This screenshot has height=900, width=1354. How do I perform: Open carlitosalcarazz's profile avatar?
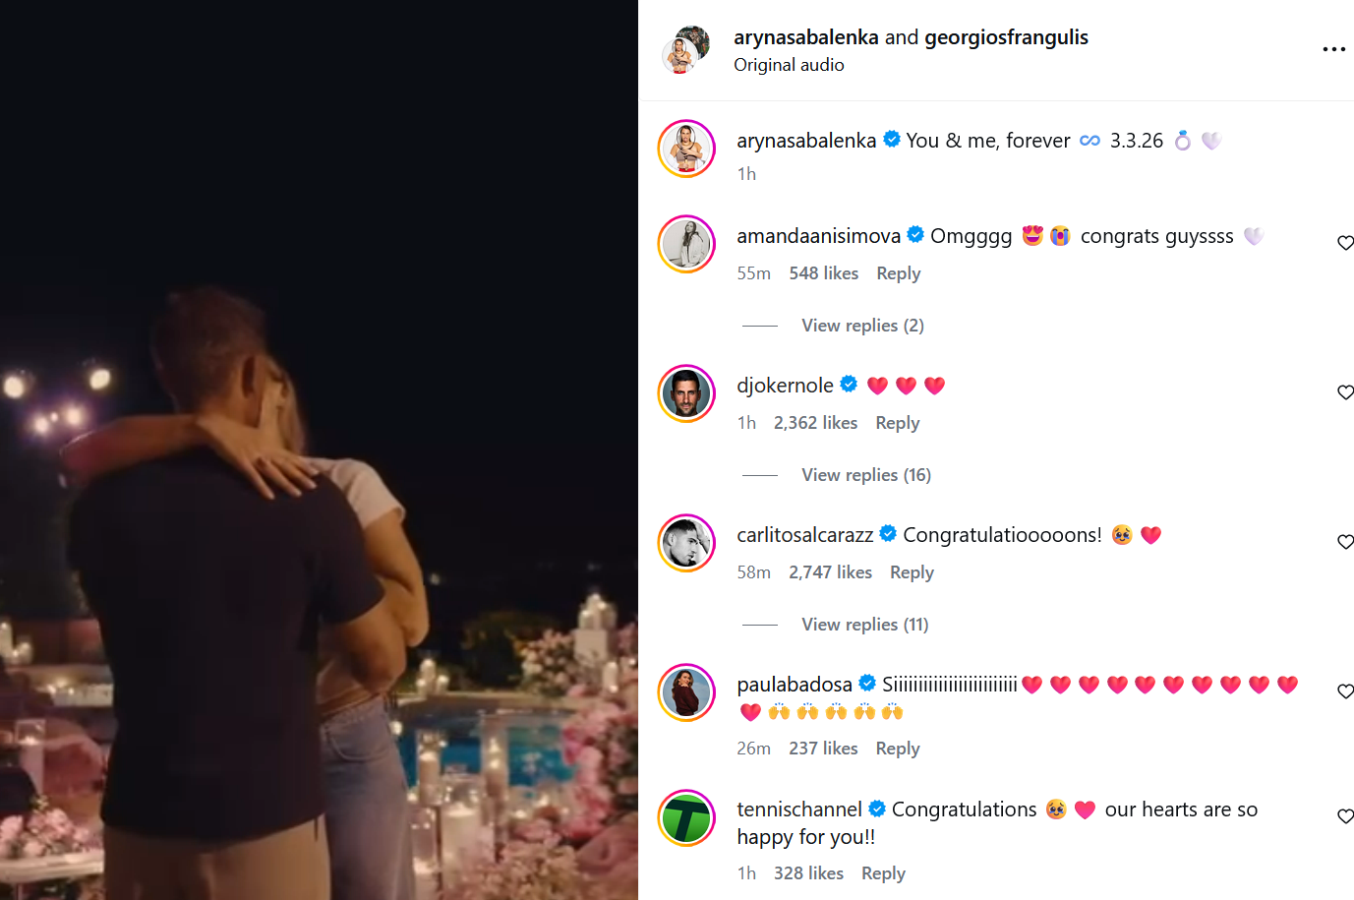pyautogui.click(x=686, y=543)
